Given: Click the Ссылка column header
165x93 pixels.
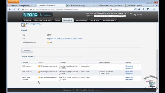Looking at the screenshot, I should [128, 63].
